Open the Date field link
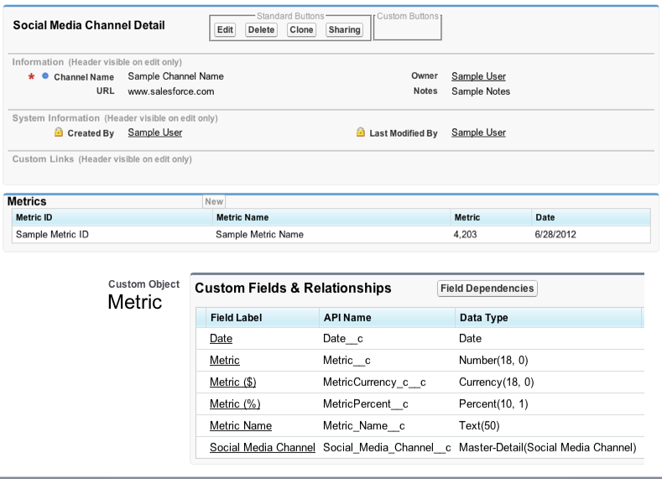This screenshot has height=479, width=662. coord(221,338)
